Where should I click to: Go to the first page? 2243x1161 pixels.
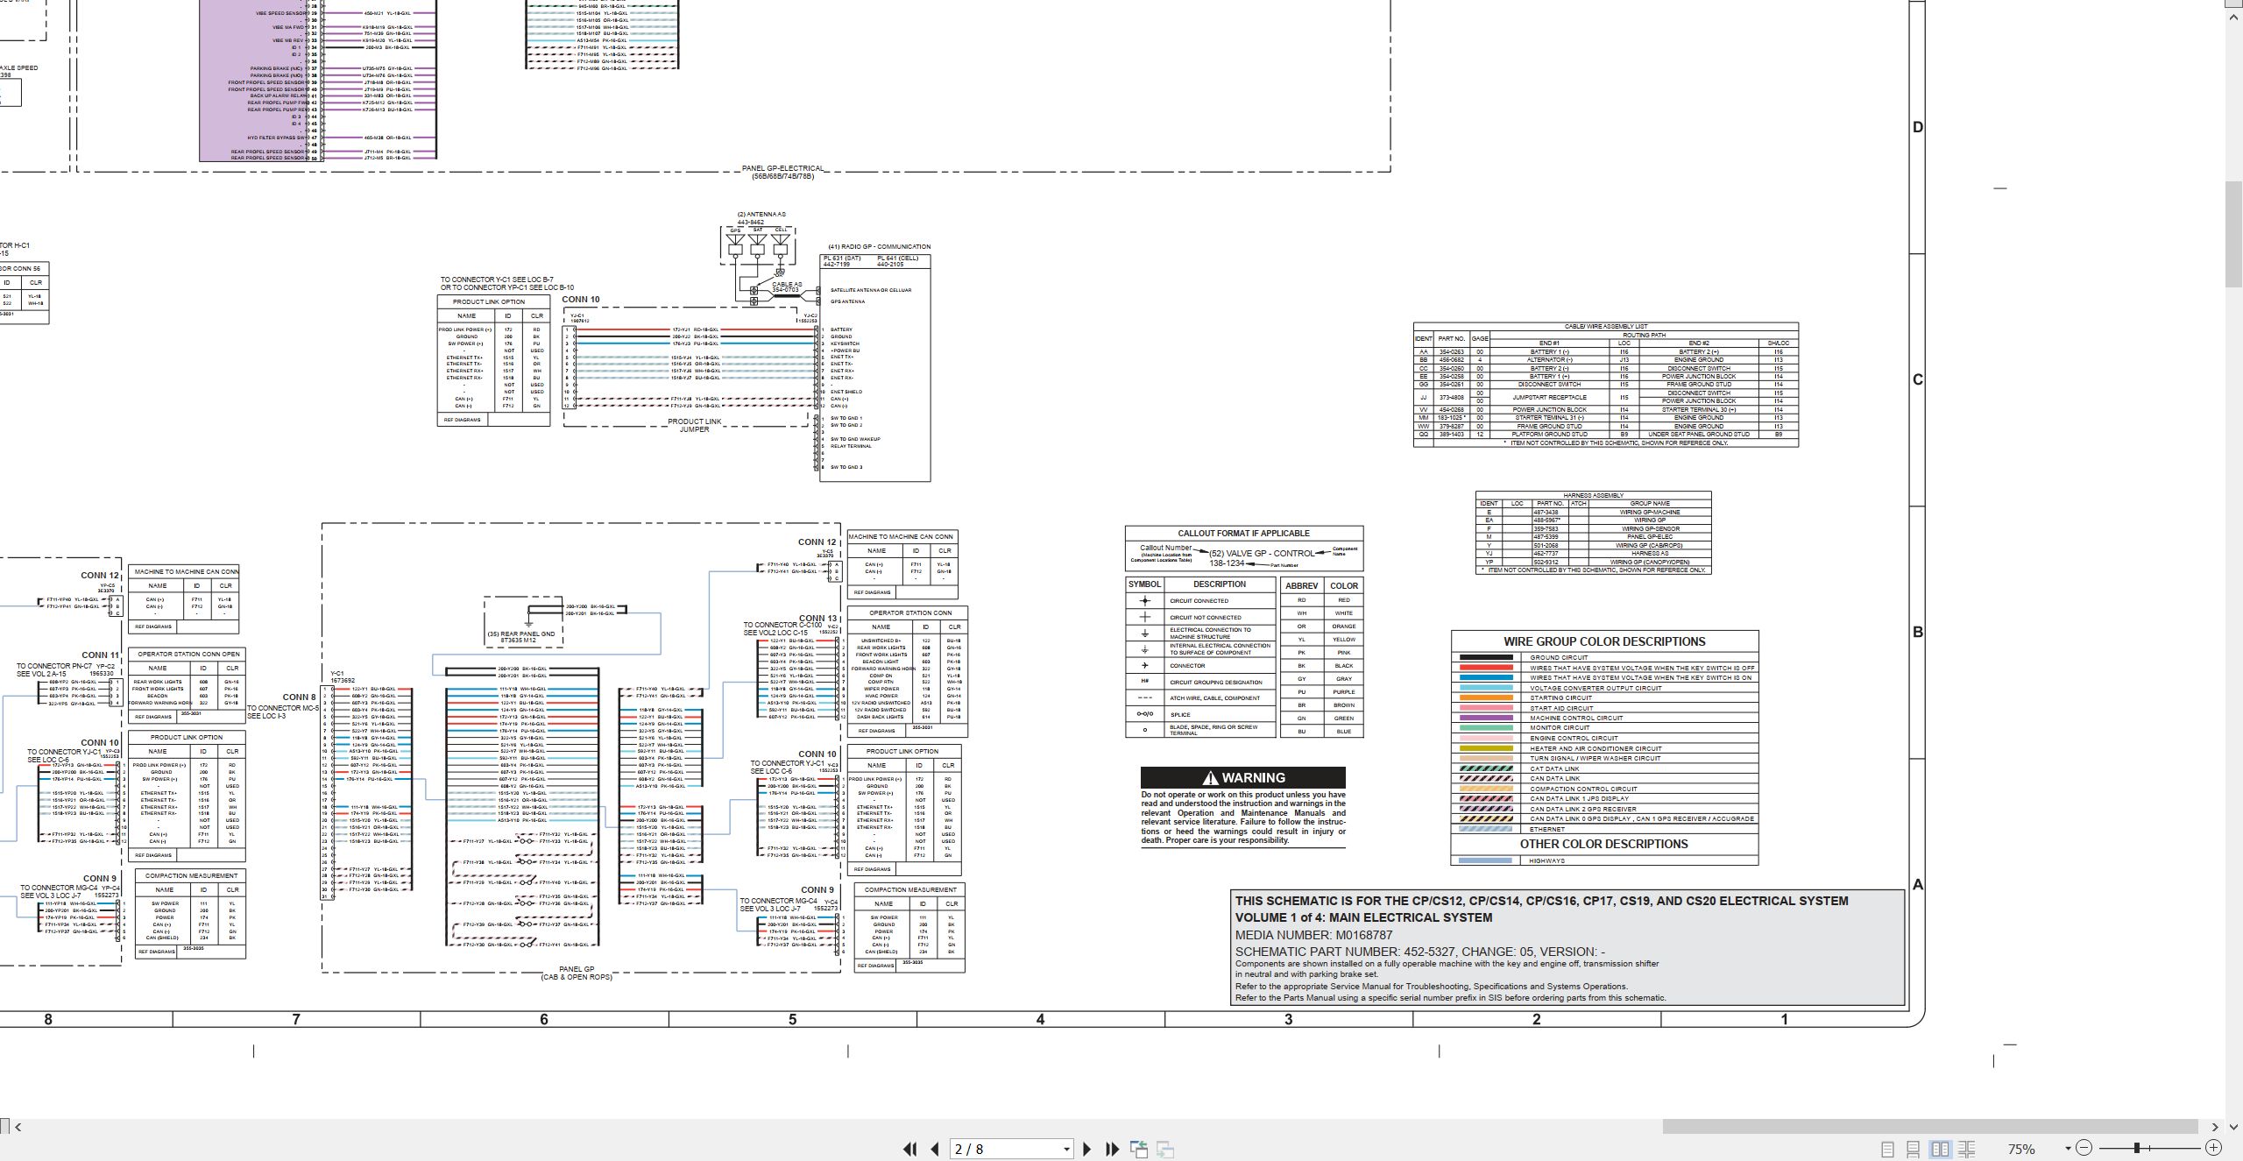pyautogui.click(x=909, y=1149)
